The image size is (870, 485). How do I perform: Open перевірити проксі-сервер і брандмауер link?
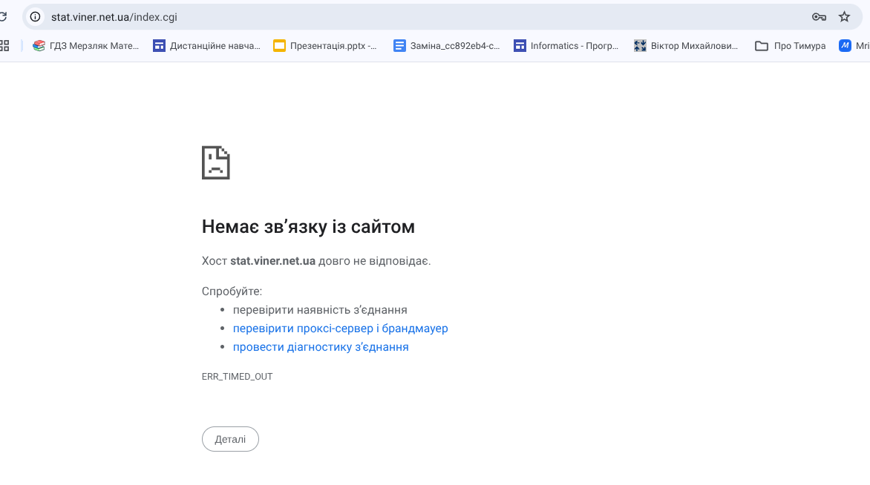coord(340,329)
